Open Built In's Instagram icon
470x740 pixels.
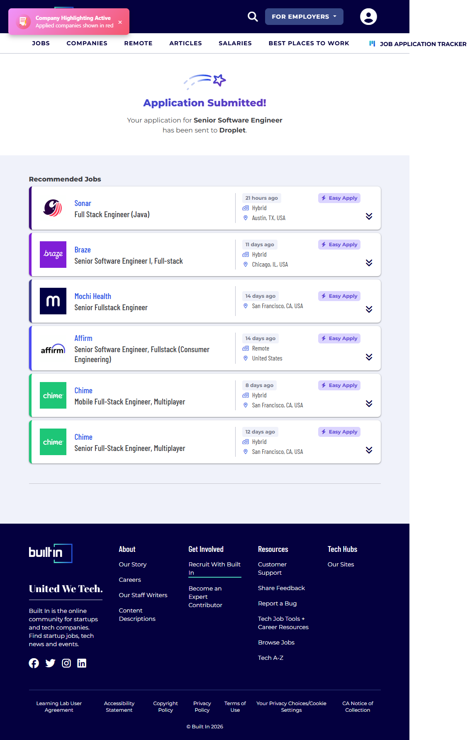[x=66, y=663]
